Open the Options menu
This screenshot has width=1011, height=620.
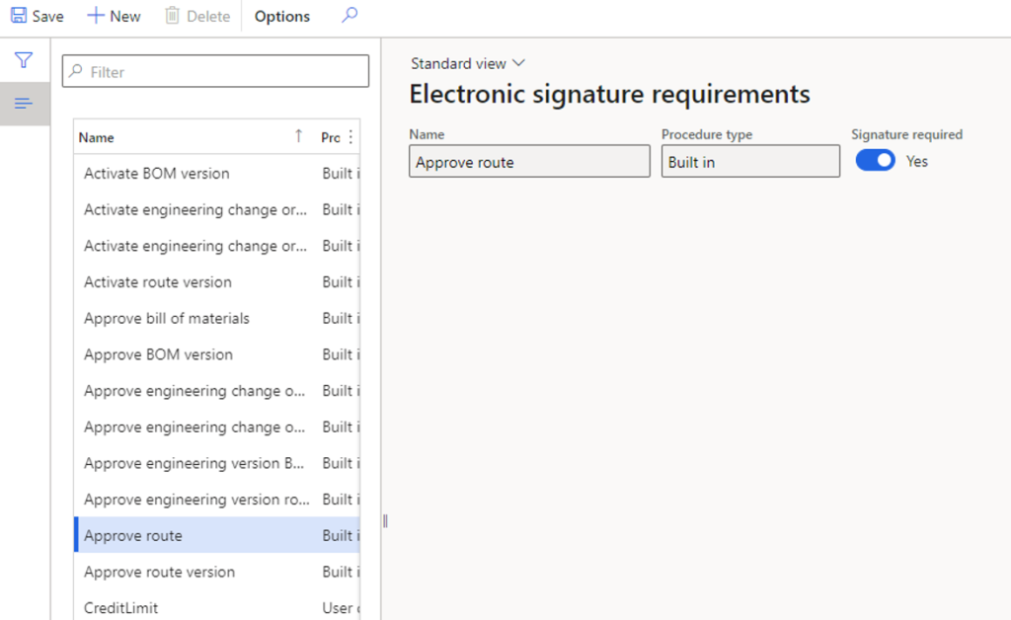click(281, 15)
